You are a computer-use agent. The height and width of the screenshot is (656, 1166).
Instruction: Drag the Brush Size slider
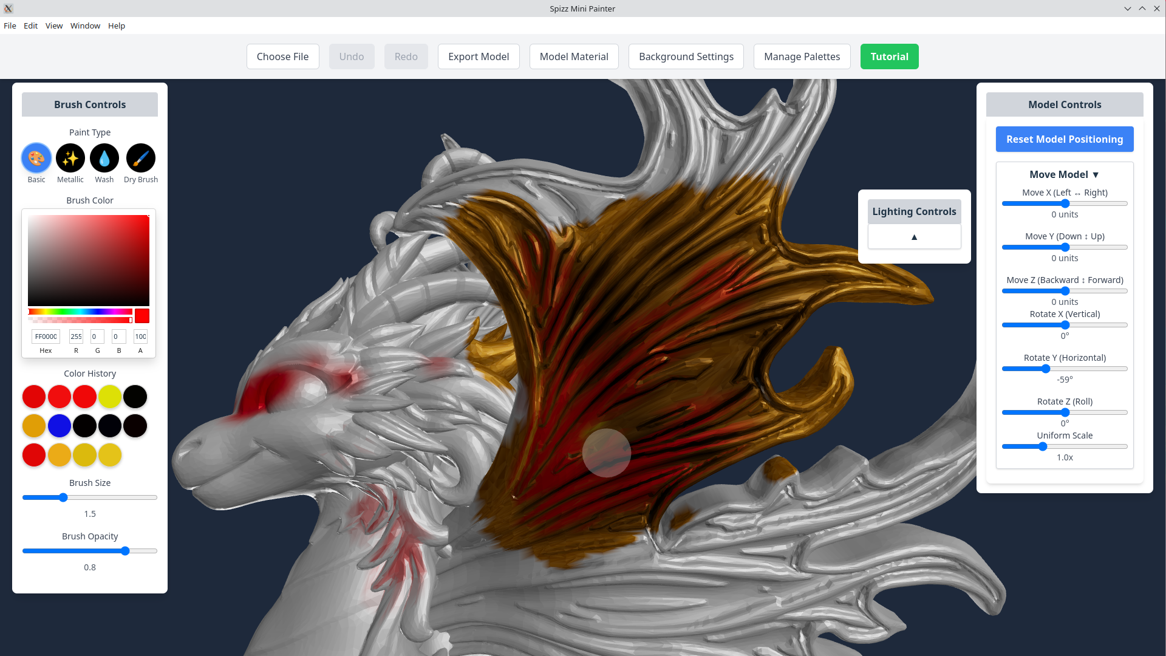point(63,497)
